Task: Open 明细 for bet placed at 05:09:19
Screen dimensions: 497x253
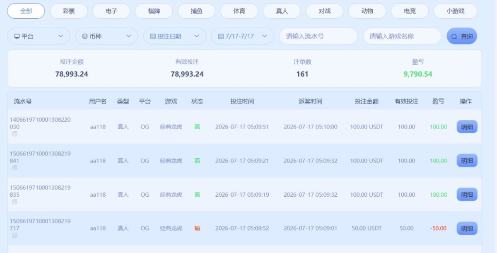Action: [x=467, y=195]
